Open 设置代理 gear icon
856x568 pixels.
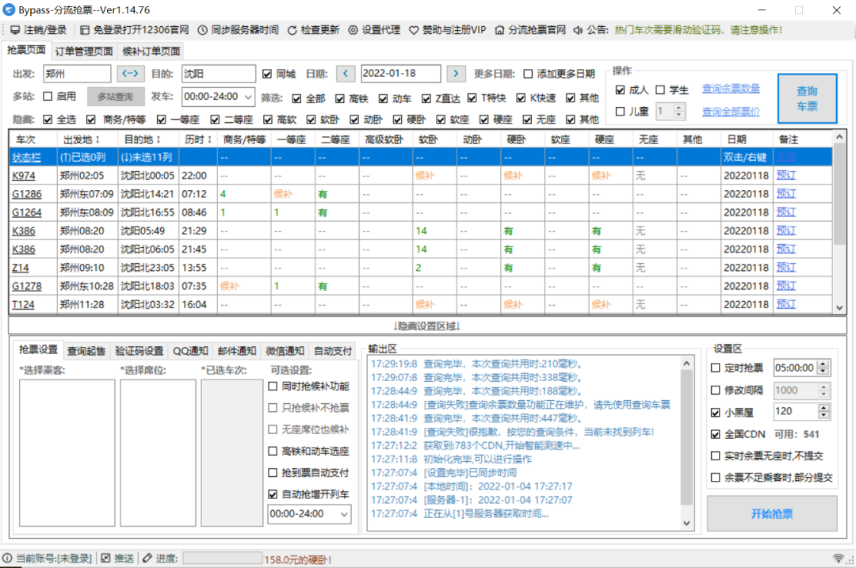pos(353,30)
